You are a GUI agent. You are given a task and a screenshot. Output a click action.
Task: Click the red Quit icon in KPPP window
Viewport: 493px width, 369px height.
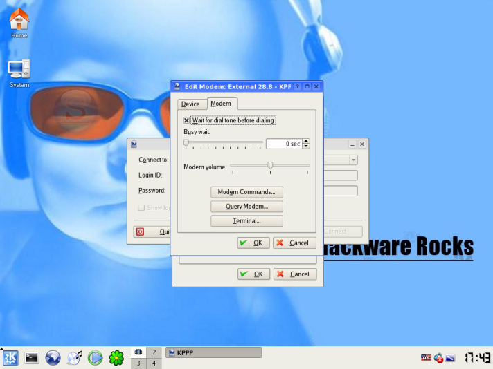(141, 232)
